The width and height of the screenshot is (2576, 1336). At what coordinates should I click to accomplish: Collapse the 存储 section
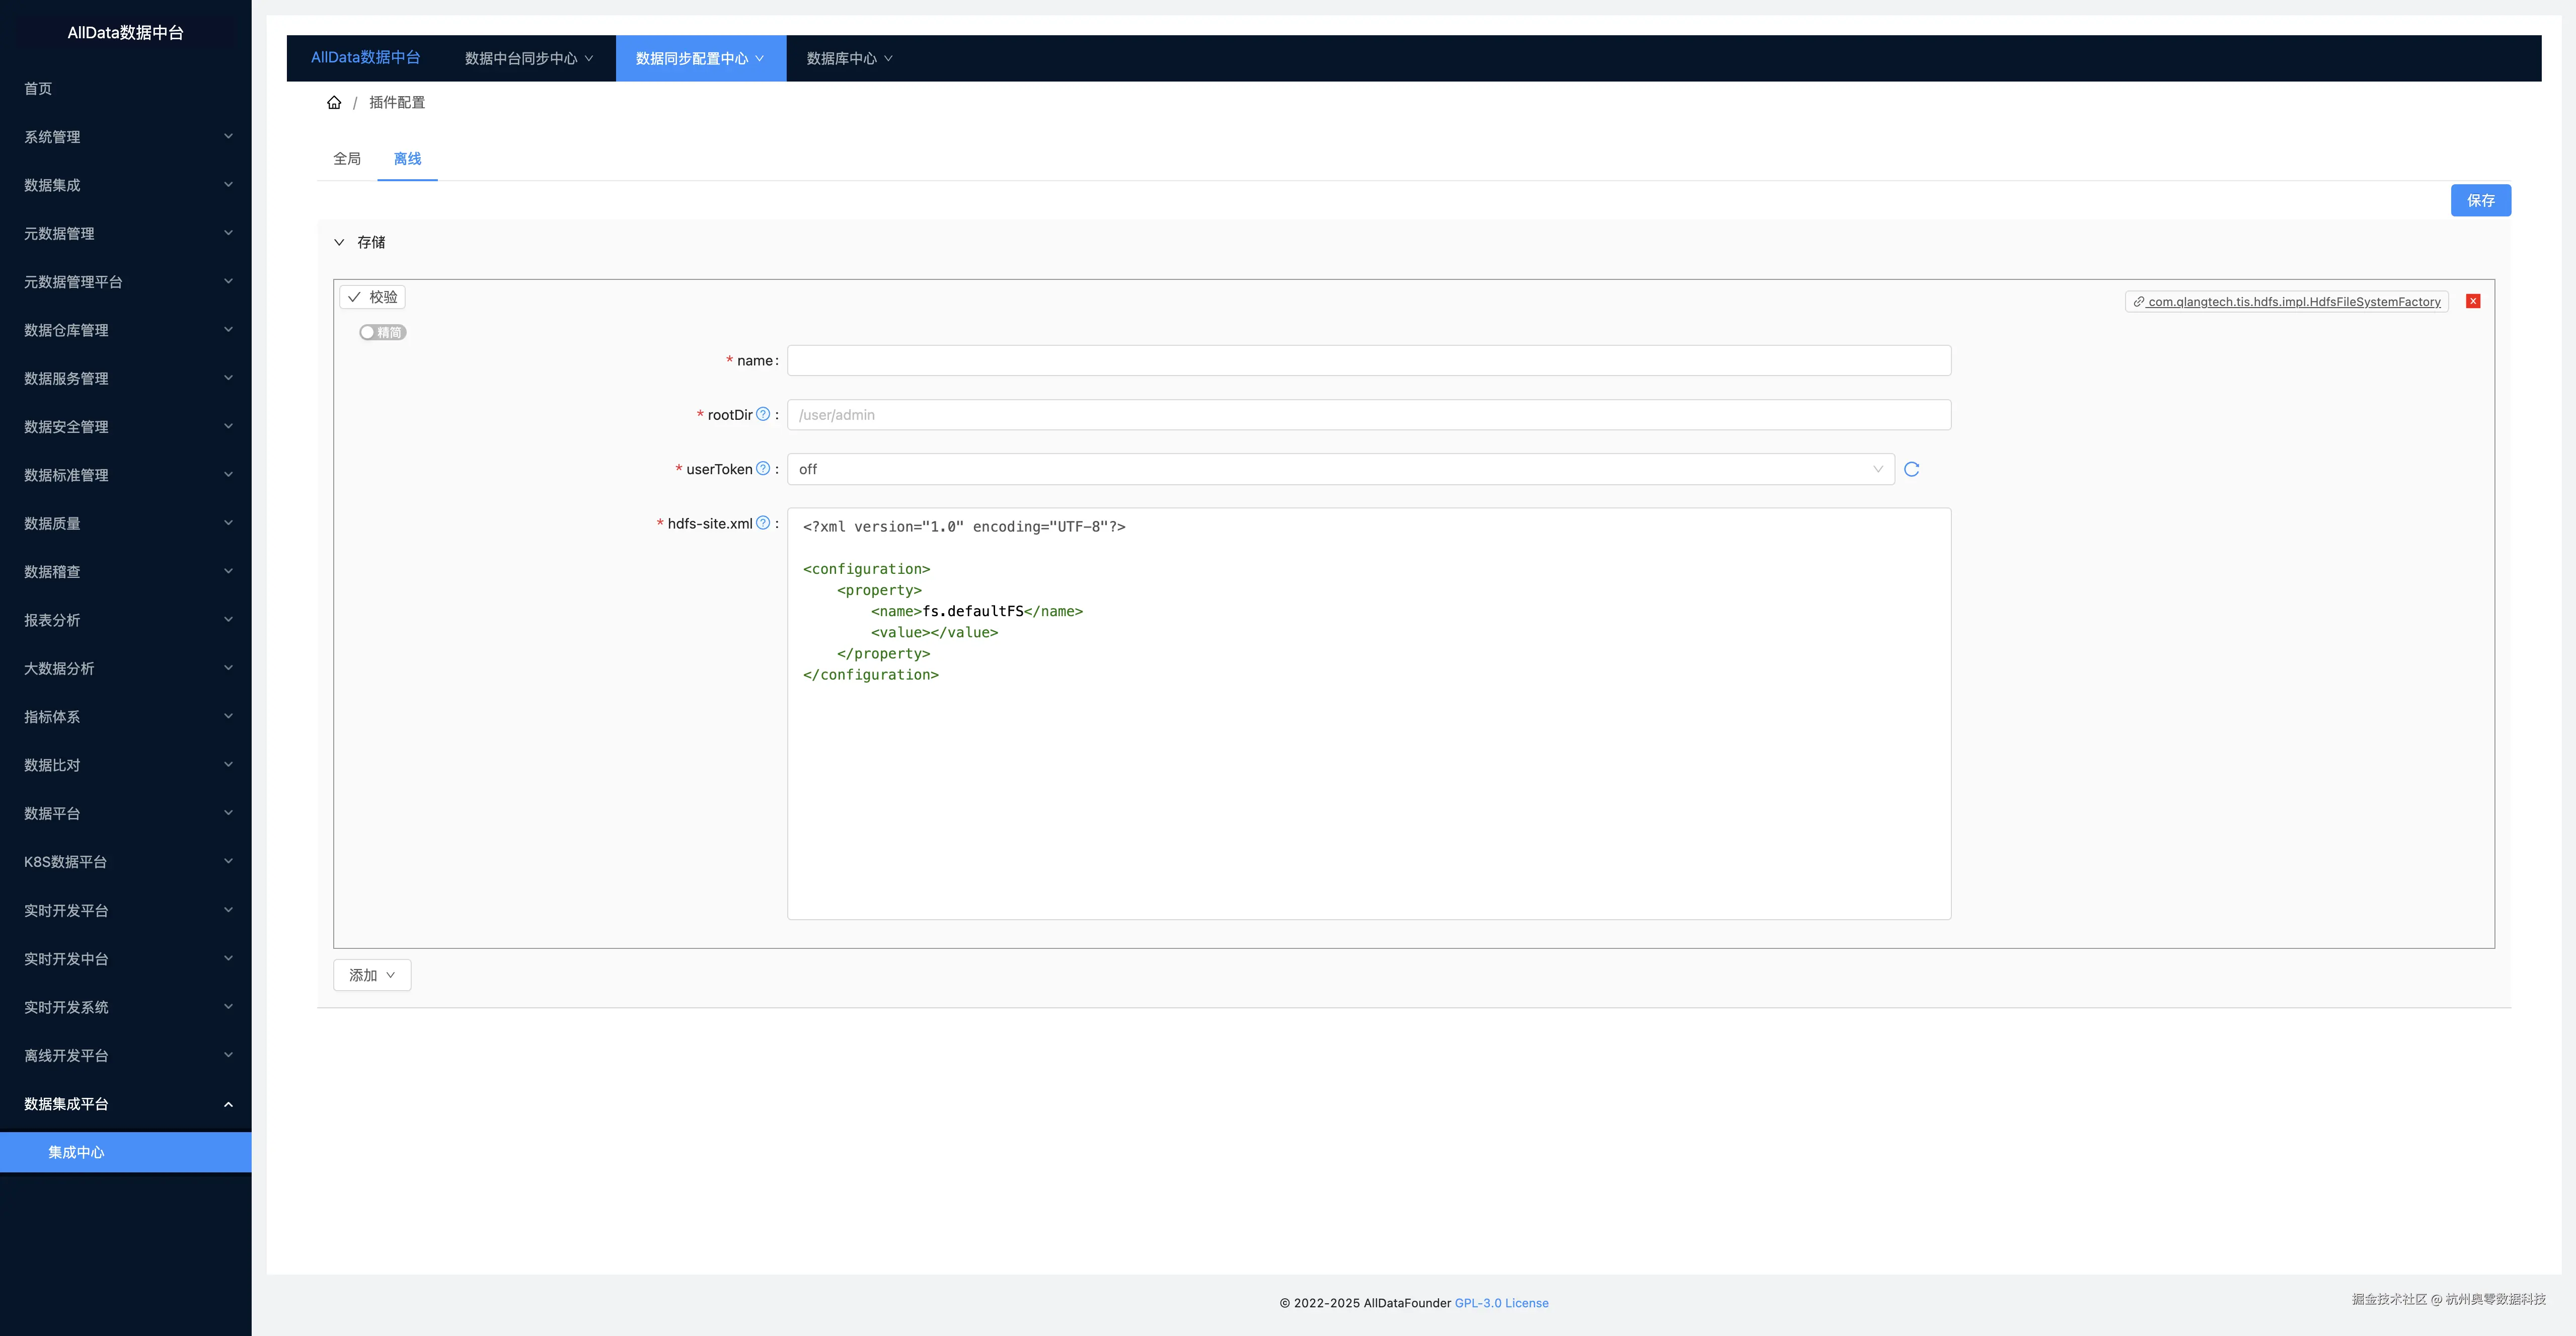(x=339, y=242)
